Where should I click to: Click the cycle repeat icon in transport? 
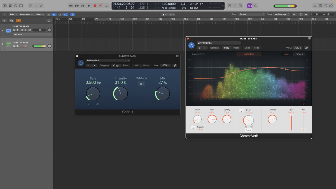107,6
